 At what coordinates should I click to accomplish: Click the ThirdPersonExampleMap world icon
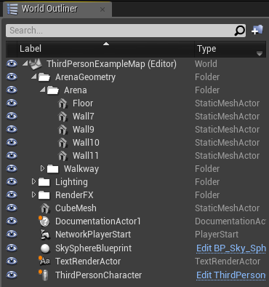click(36, 63)
